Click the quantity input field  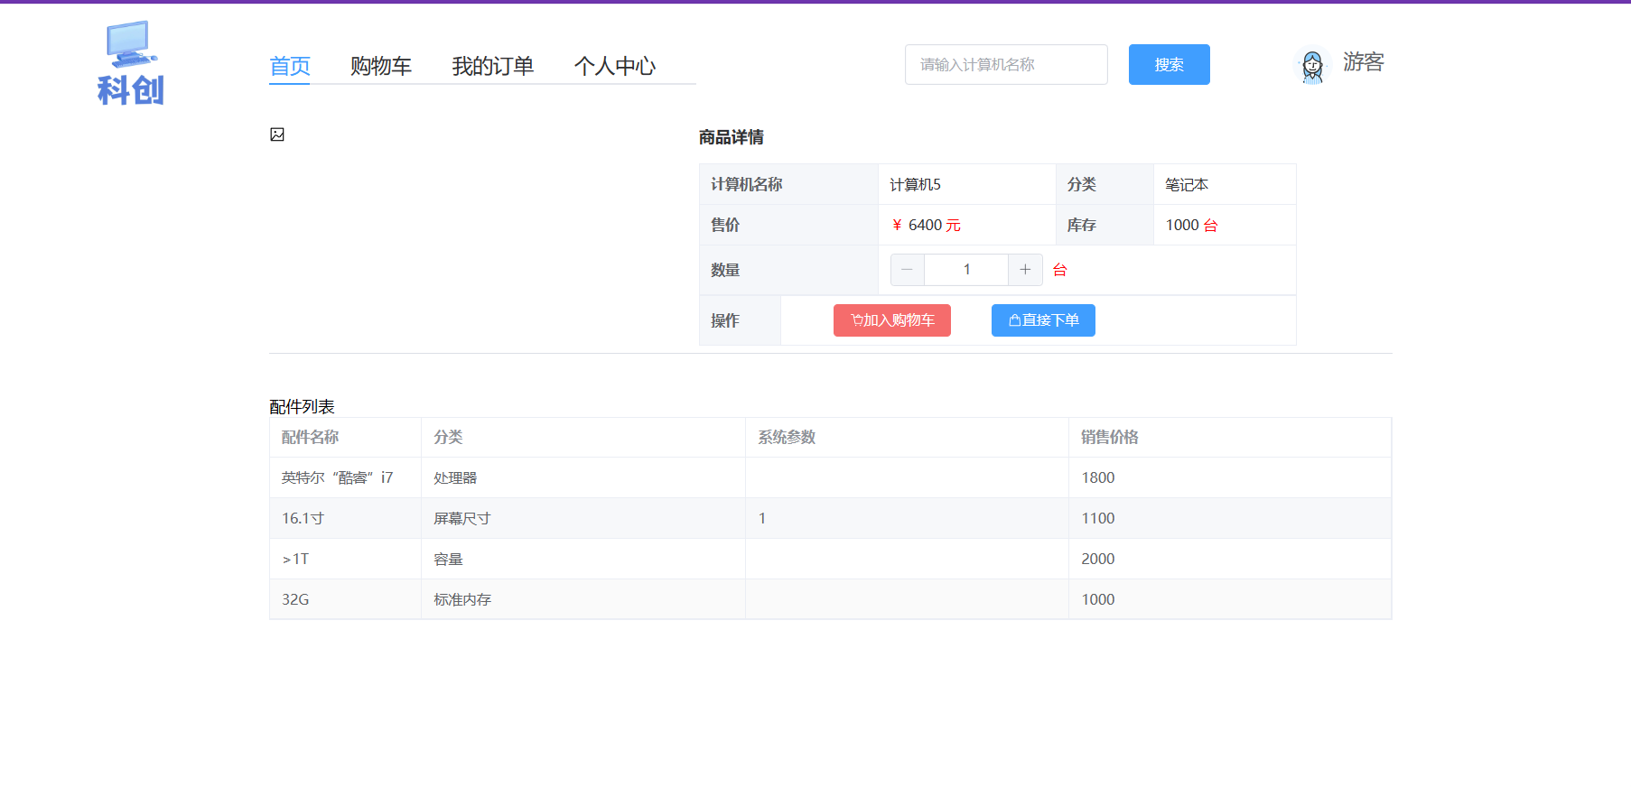966,270
